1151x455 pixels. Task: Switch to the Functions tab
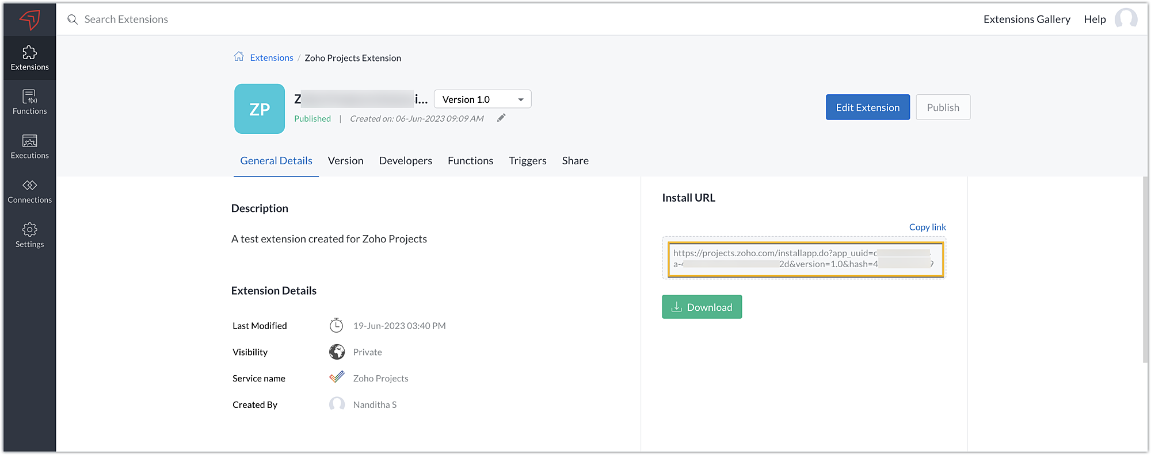(x=470, y=161)
